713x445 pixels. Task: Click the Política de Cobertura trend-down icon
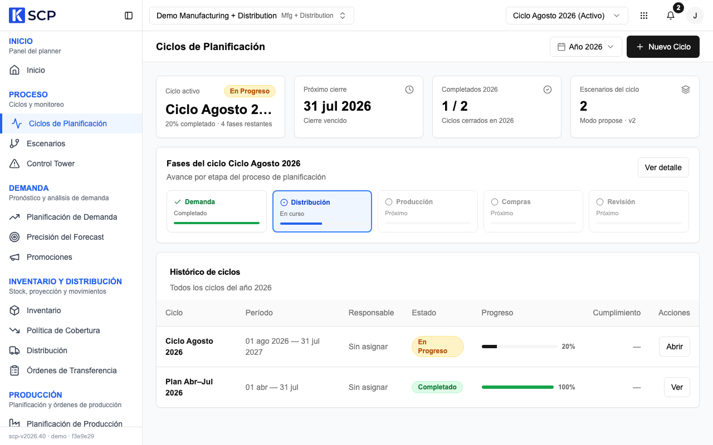coord(14,330)
